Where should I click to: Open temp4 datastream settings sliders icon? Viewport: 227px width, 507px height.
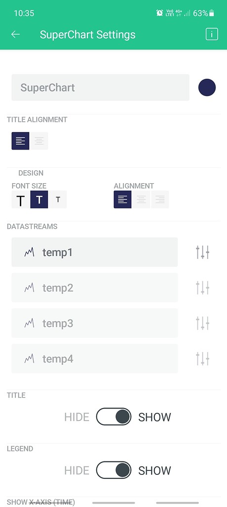[202, 359]
